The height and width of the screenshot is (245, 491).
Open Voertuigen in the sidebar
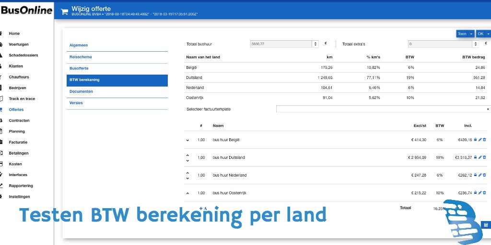click(19, 45)
